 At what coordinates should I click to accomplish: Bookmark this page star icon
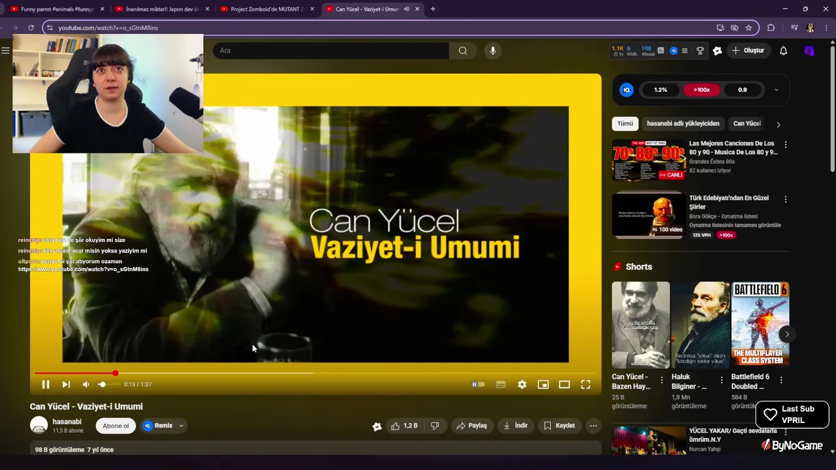748,27
